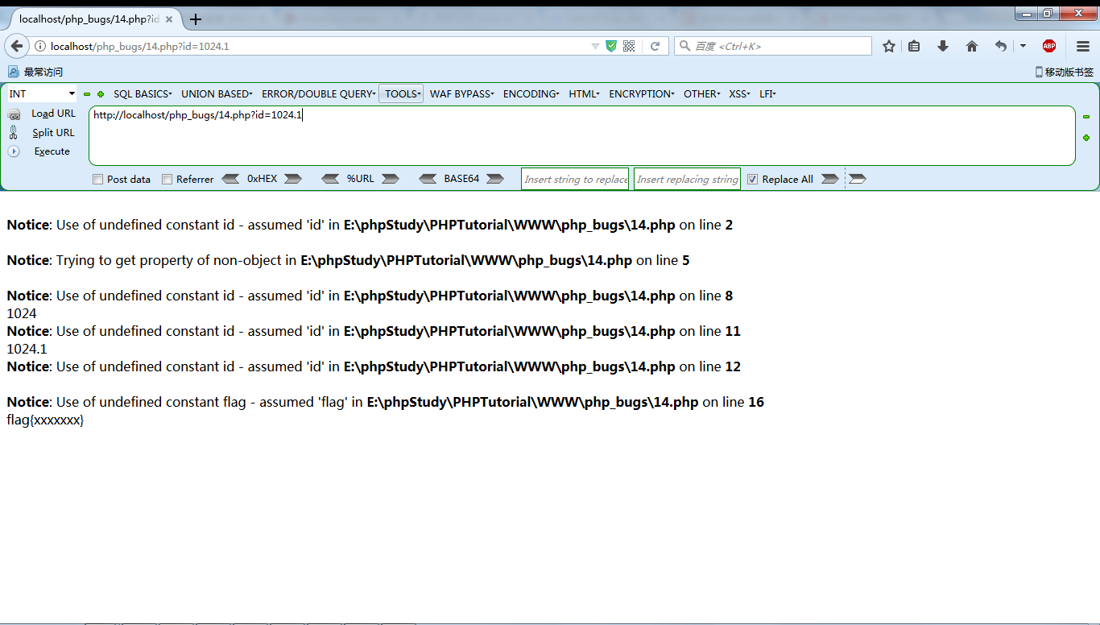
Task: Expand the WAF BYPASS menu
Action: (461, 94)
